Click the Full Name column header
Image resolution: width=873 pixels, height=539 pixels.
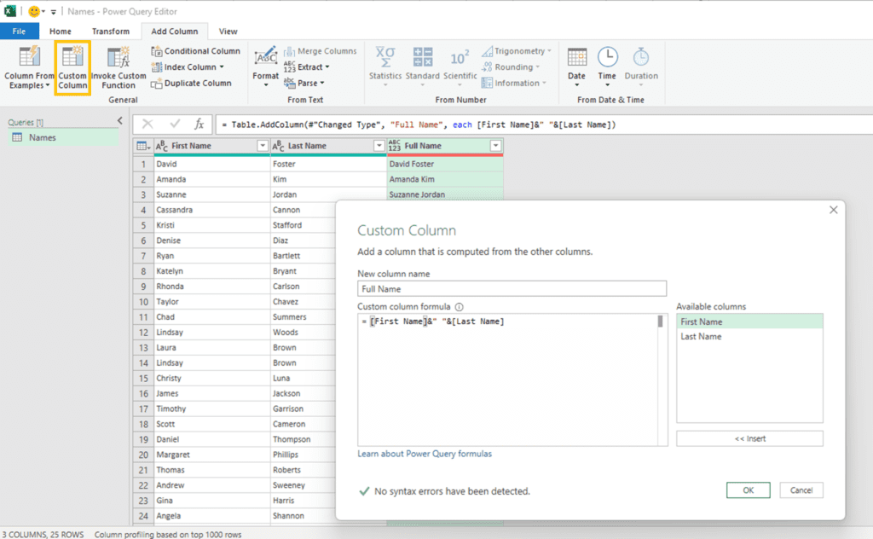click(445, 146)
